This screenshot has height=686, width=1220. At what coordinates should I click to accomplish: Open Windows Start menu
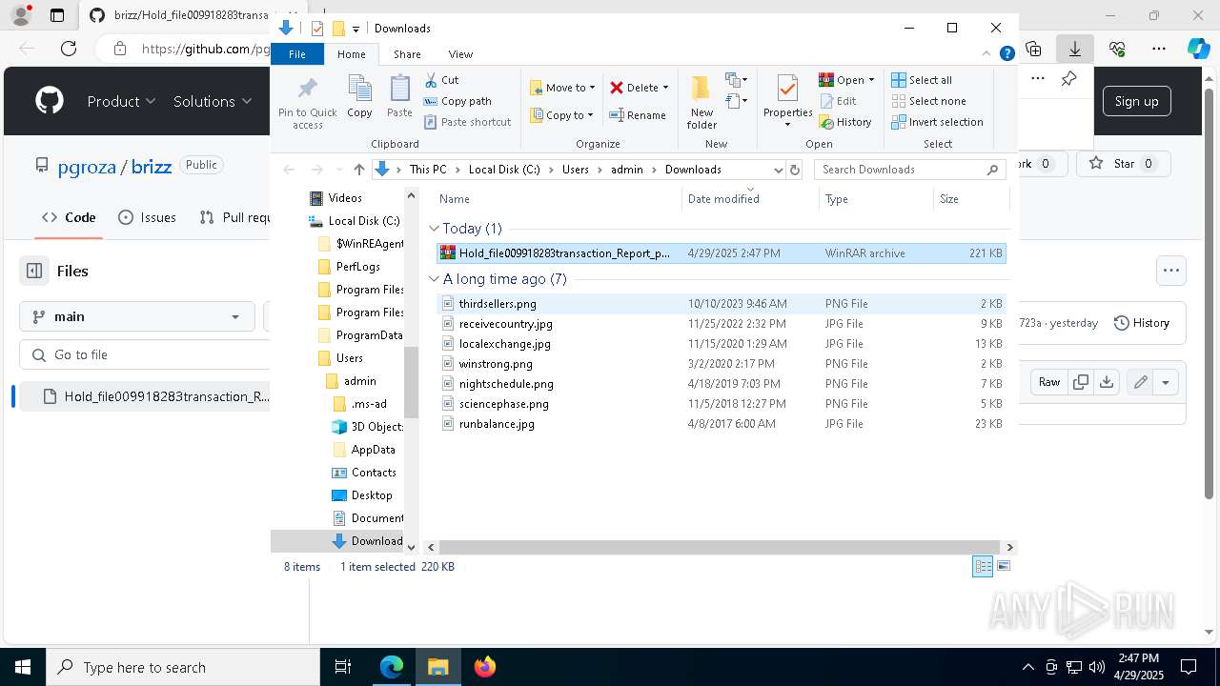23,667
